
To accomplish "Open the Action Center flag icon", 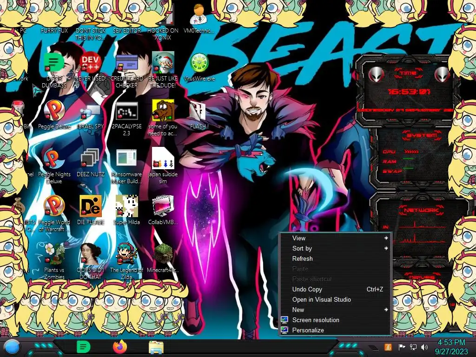I will (x=402, y=347).
